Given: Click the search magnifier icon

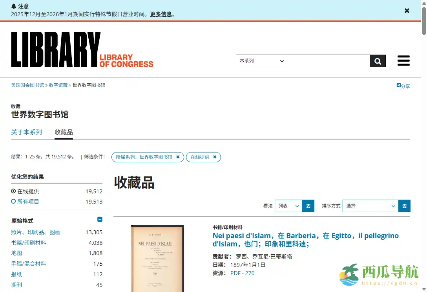Looking at the screenshot, I should [x=377, y=61].
